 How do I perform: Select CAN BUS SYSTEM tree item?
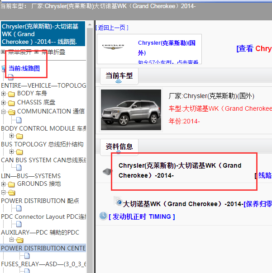(x=43, y=160)
